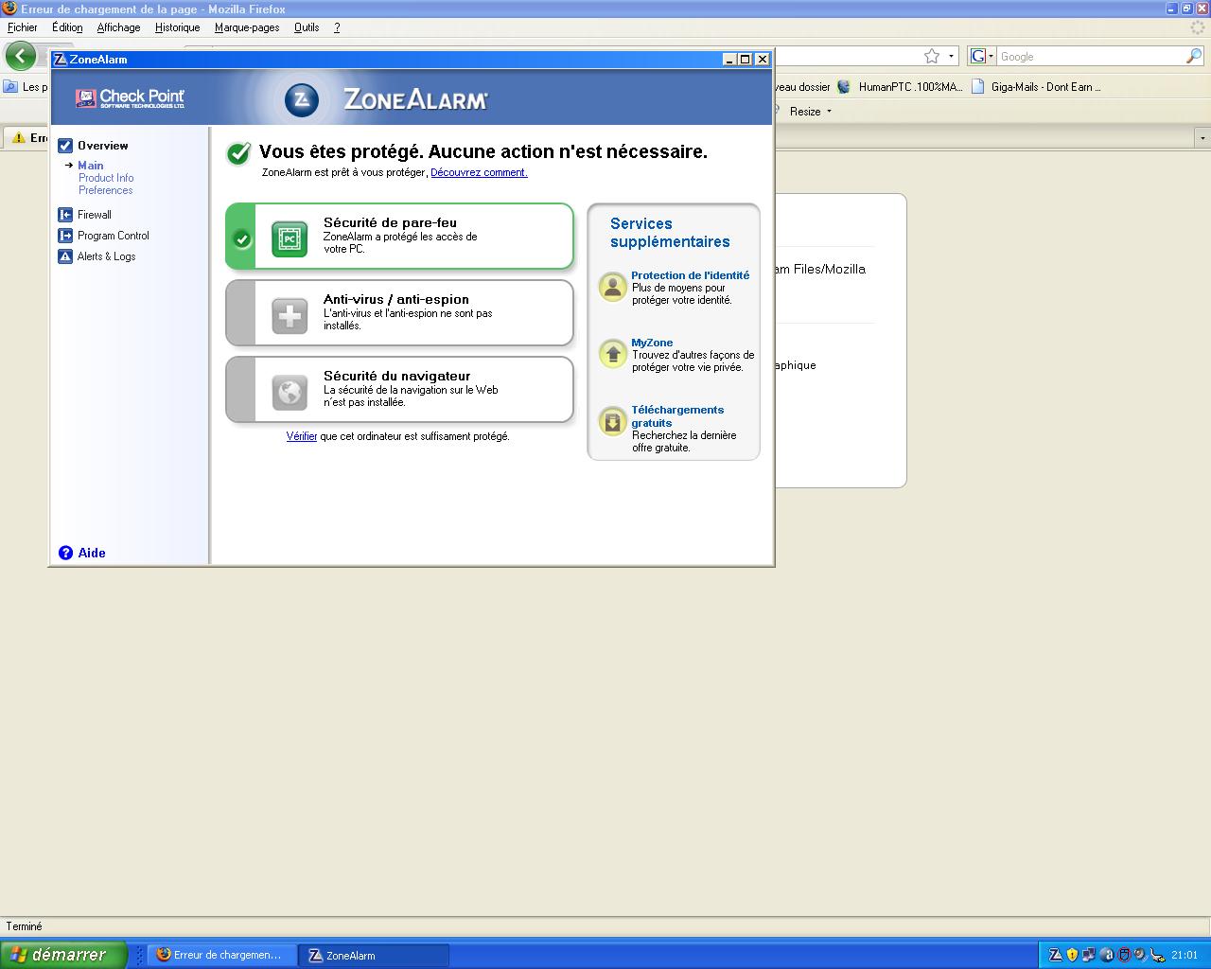Select Alerts & Logs in sidebar
The width and height of the screenshot is (1211, 969).
[106, 256]
